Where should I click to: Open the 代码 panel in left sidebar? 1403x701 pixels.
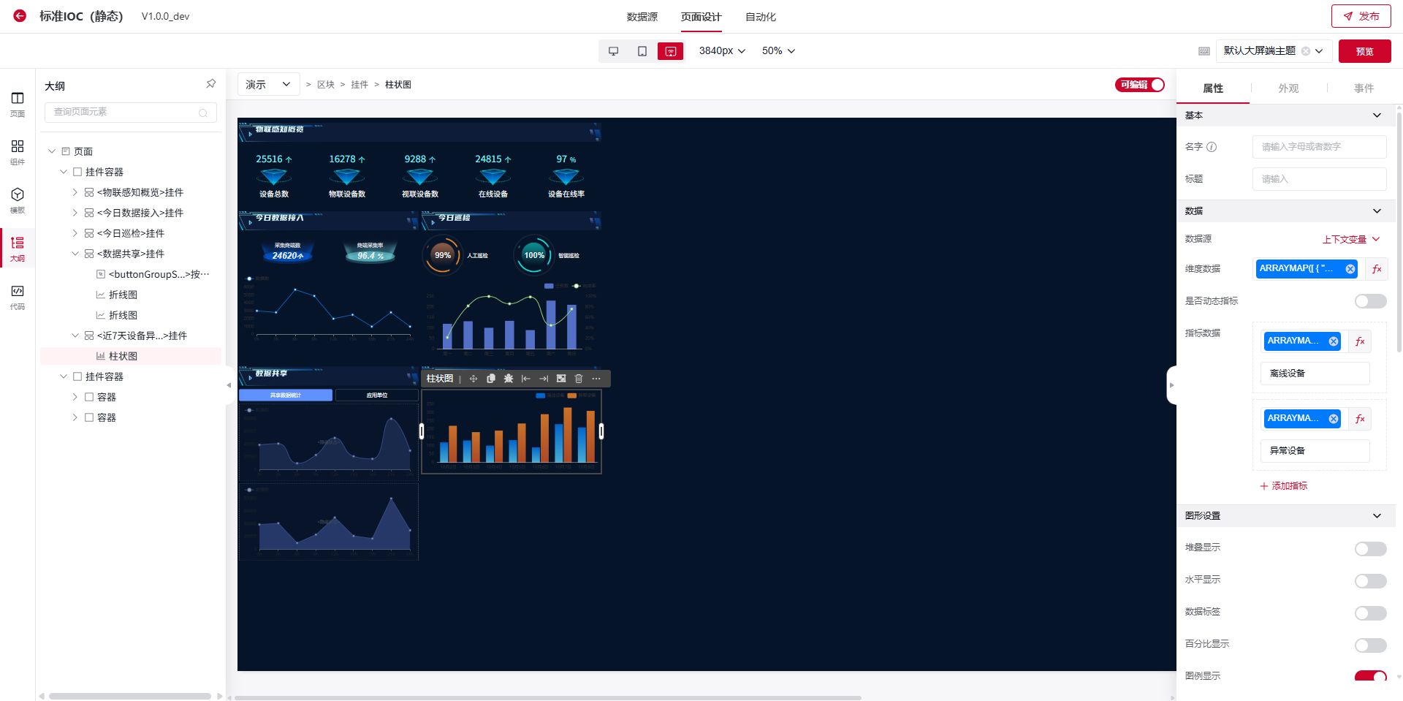coord(18,296)
